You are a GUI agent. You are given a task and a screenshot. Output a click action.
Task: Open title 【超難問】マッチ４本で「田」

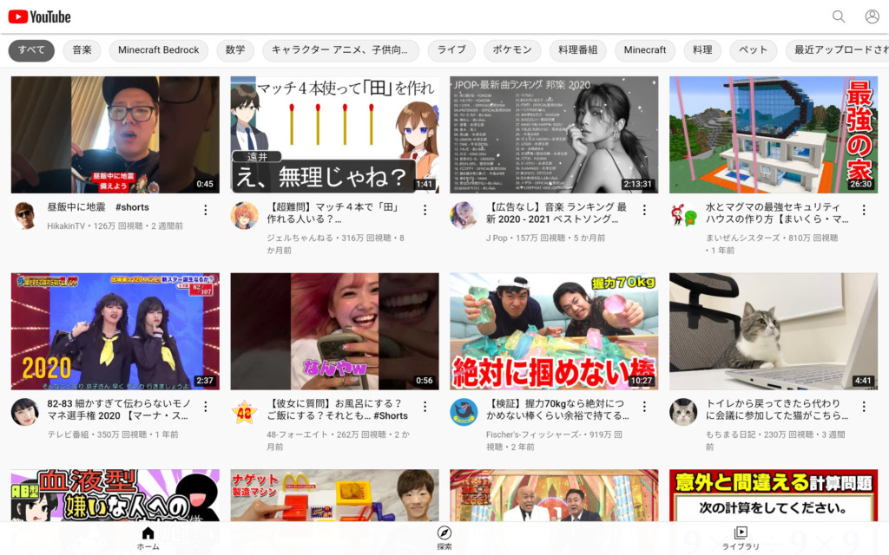click(333, 213)
